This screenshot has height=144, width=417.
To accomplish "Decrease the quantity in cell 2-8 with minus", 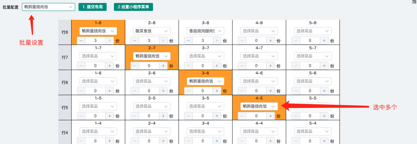I will point(135,41).
